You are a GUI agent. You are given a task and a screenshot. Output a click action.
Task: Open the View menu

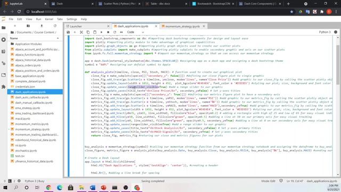coord(29,19)
